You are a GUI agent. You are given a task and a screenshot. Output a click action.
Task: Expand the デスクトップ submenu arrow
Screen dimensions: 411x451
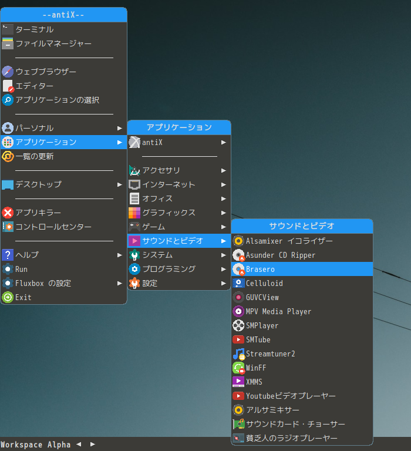pyautogui.click(x=120, y=184)
